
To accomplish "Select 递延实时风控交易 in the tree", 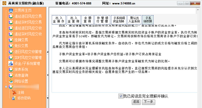I will click(28, 22).
